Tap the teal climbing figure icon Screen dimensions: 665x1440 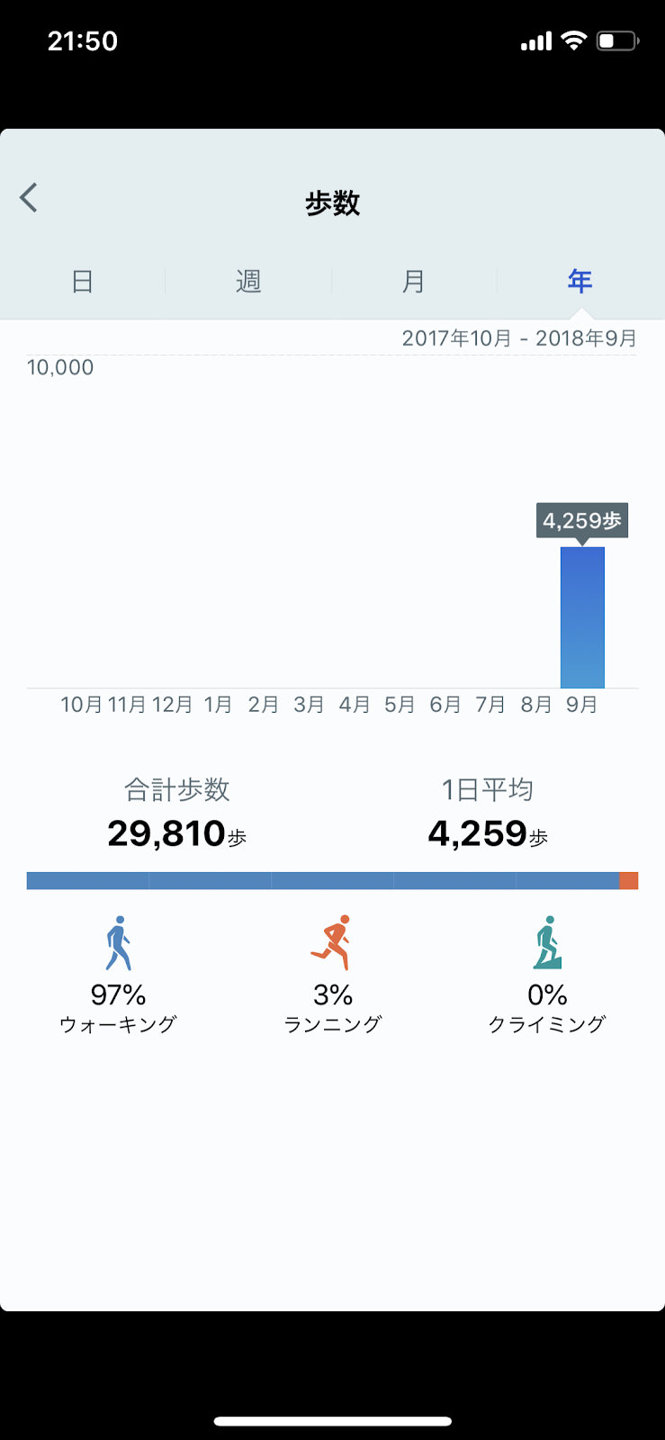click(547, 943)
